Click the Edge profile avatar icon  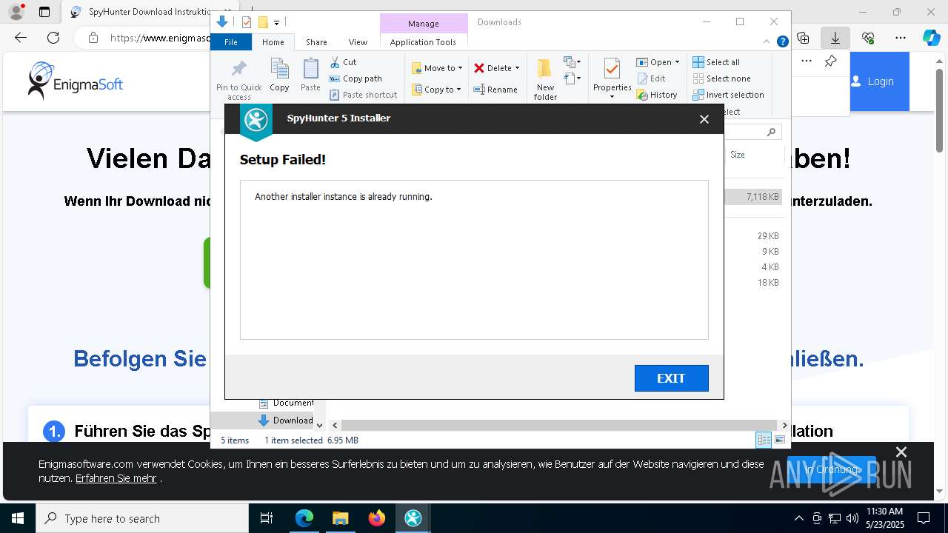[x=16, y=12]
